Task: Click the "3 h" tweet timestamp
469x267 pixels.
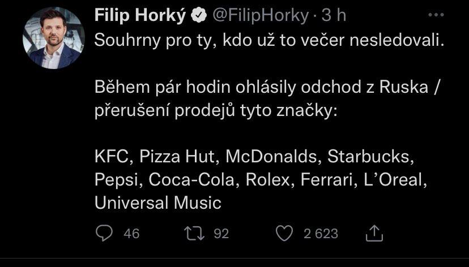Action: click(x=334, y=16)
